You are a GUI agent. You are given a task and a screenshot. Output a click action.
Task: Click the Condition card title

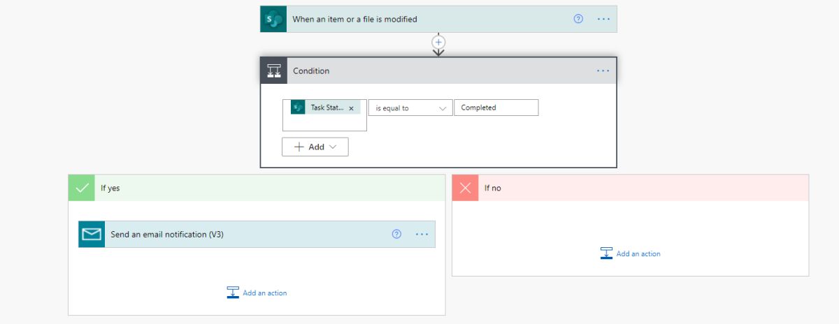311,71
